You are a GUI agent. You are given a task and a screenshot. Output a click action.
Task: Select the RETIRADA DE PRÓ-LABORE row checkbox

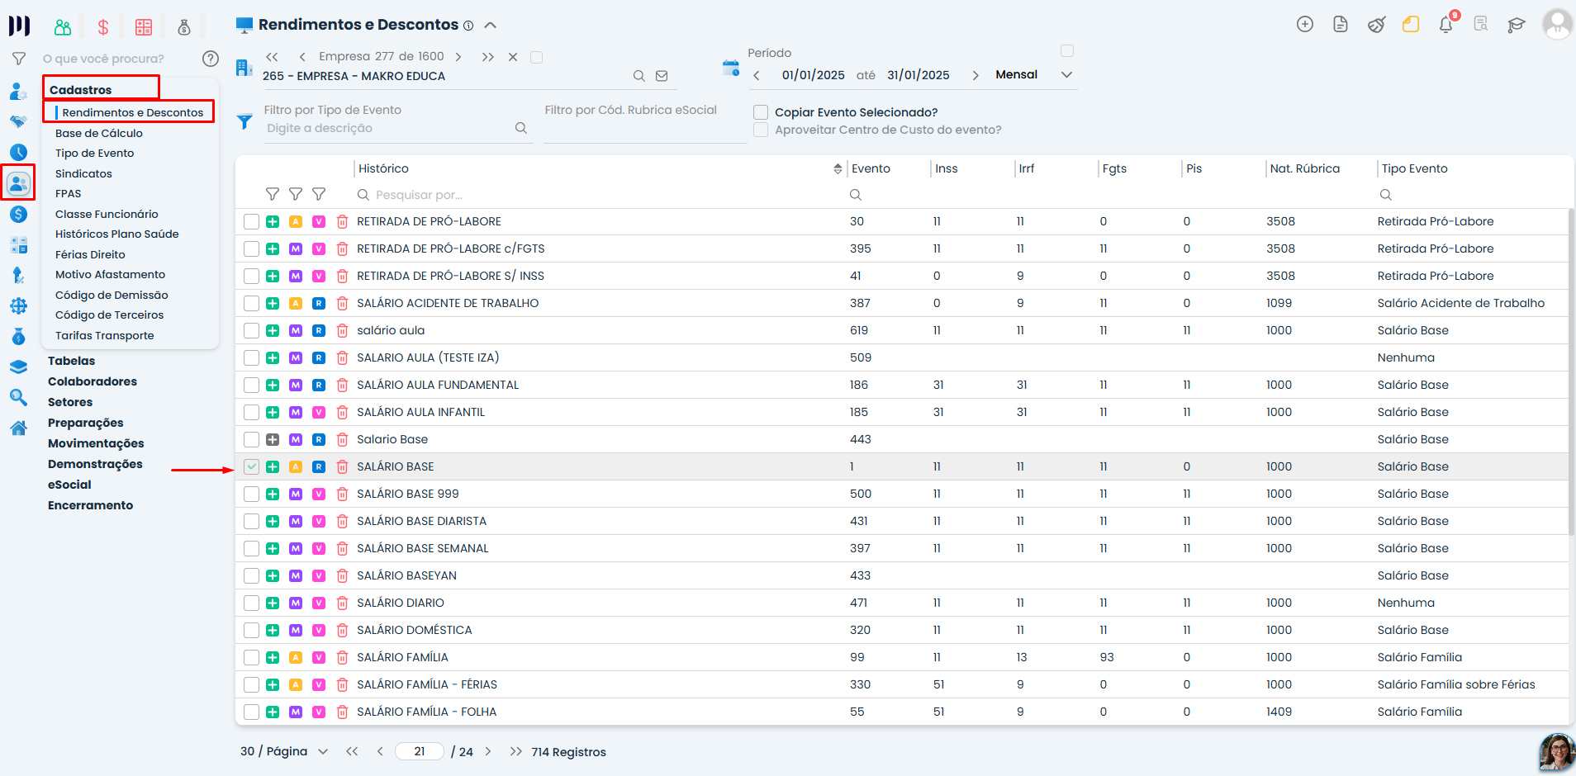[251, 222]
